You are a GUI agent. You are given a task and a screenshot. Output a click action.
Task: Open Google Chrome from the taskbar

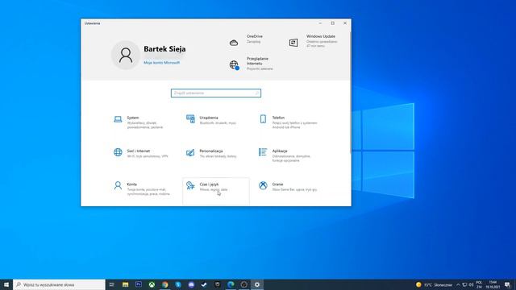point(164,284)
